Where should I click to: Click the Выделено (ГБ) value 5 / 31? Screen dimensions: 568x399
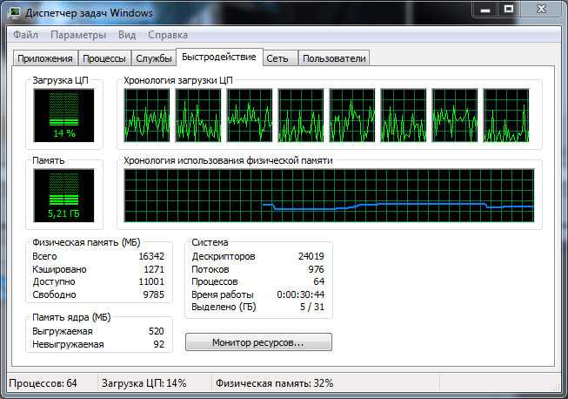[x=312, y=307]
